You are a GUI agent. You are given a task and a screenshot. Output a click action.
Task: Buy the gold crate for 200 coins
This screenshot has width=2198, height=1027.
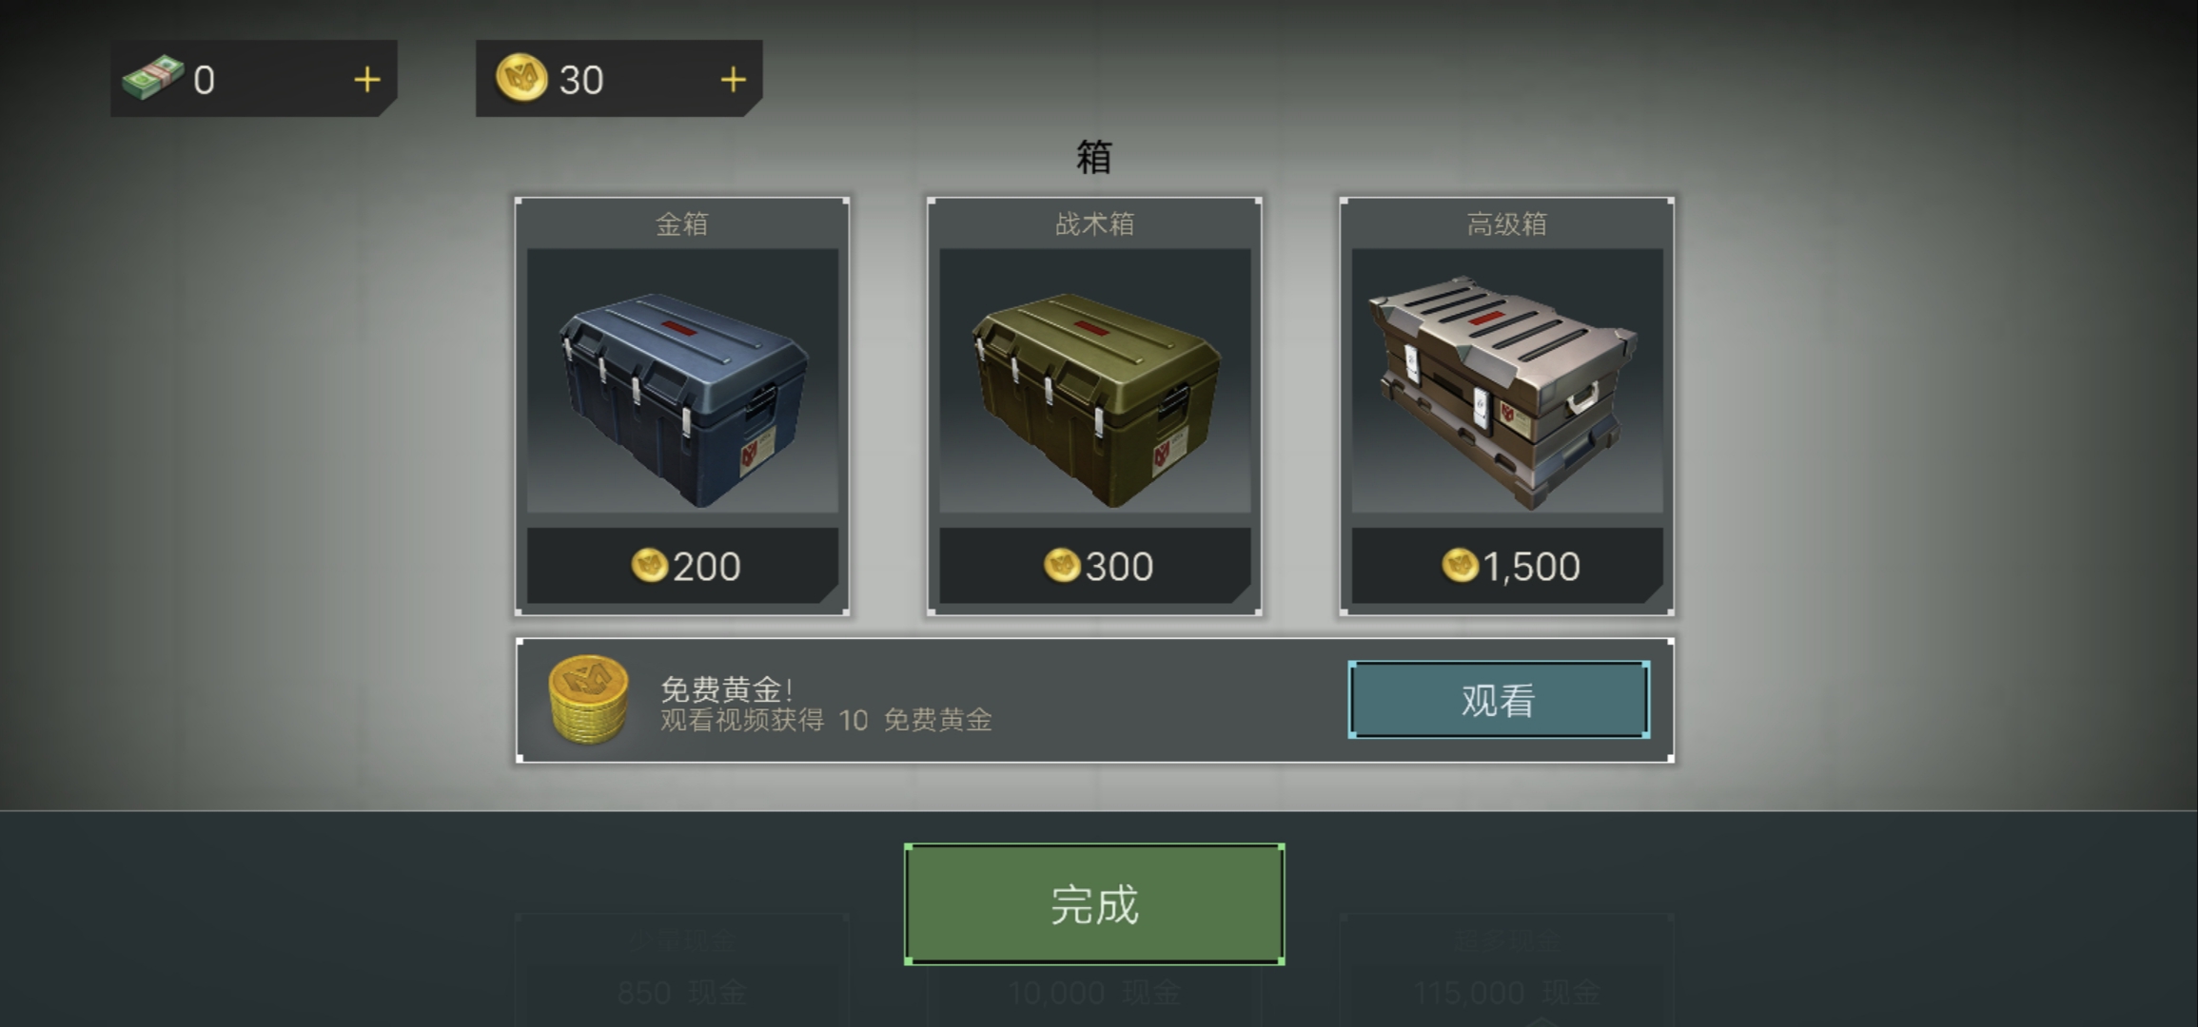682,566
